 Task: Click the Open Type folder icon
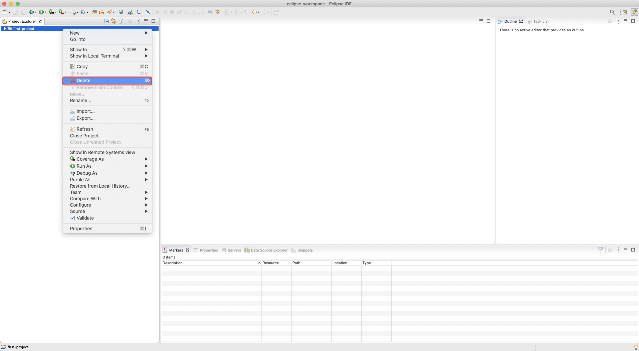point(94,12)
